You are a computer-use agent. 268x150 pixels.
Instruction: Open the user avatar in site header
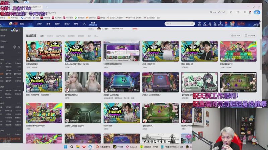tap(232, 24)
